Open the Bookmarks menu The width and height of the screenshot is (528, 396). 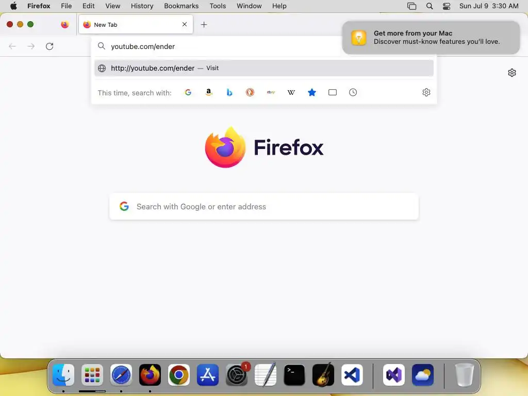click(x=181, y=6)
